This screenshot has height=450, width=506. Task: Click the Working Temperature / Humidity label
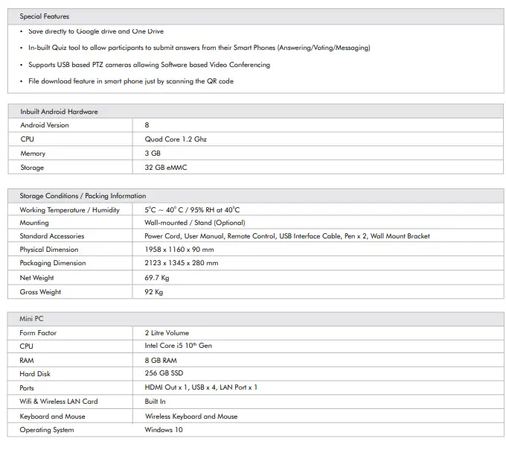(x=69, y=209)
